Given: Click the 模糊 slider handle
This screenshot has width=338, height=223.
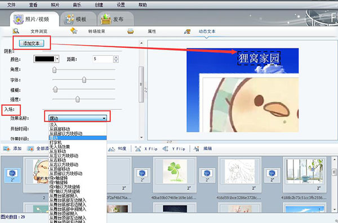Looking at the screenshot, I should point(55,89).
